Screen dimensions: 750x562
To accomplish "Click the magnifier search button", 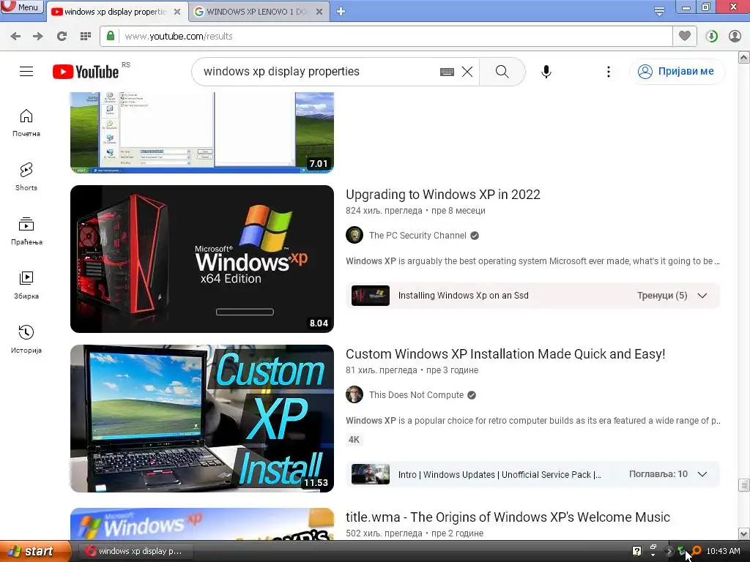I will pos(502,72).
